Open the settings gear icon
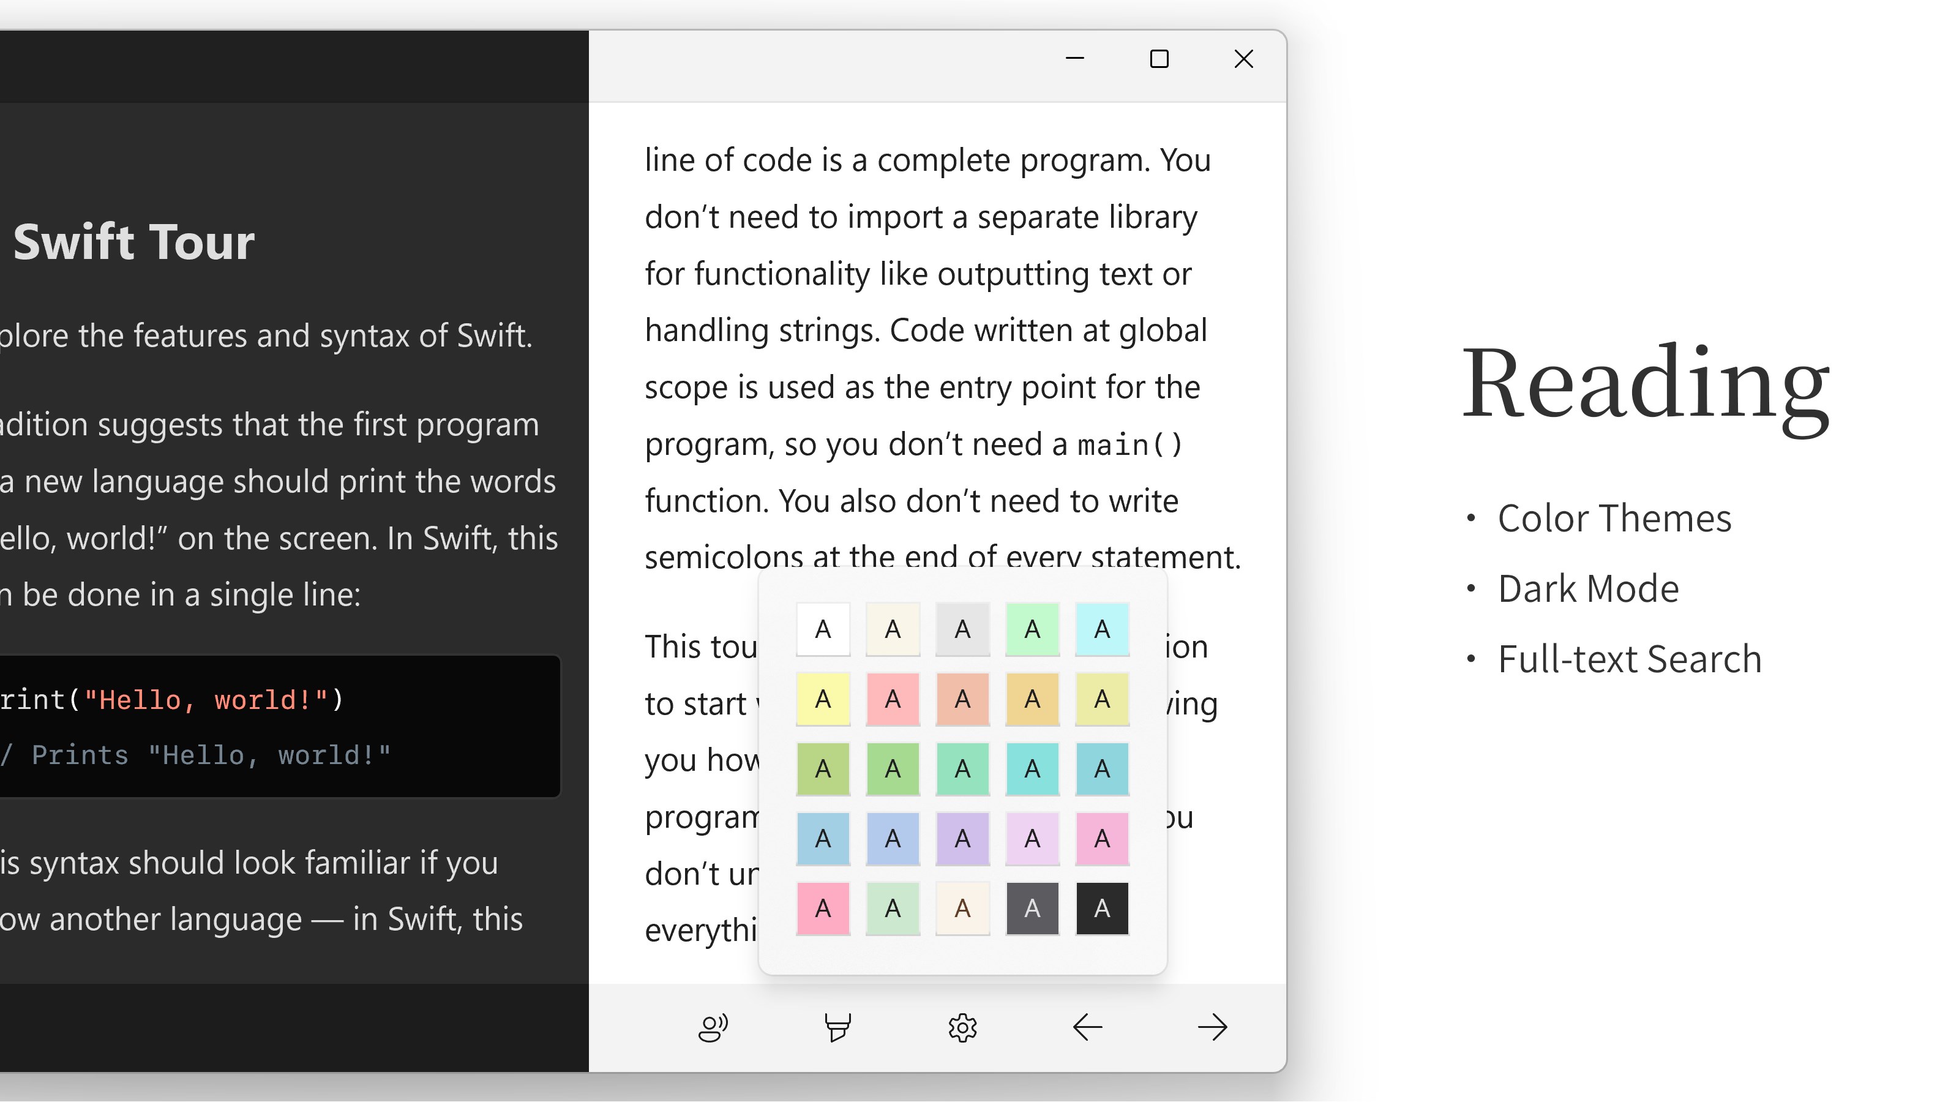This screenshot has width=1959, height=1102. [962, 1027]
